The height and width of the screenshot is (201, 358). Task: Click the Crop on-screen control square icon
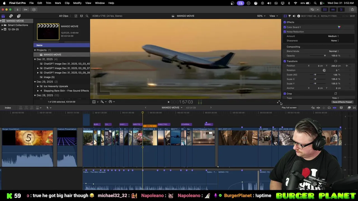(x=336, y=94)
